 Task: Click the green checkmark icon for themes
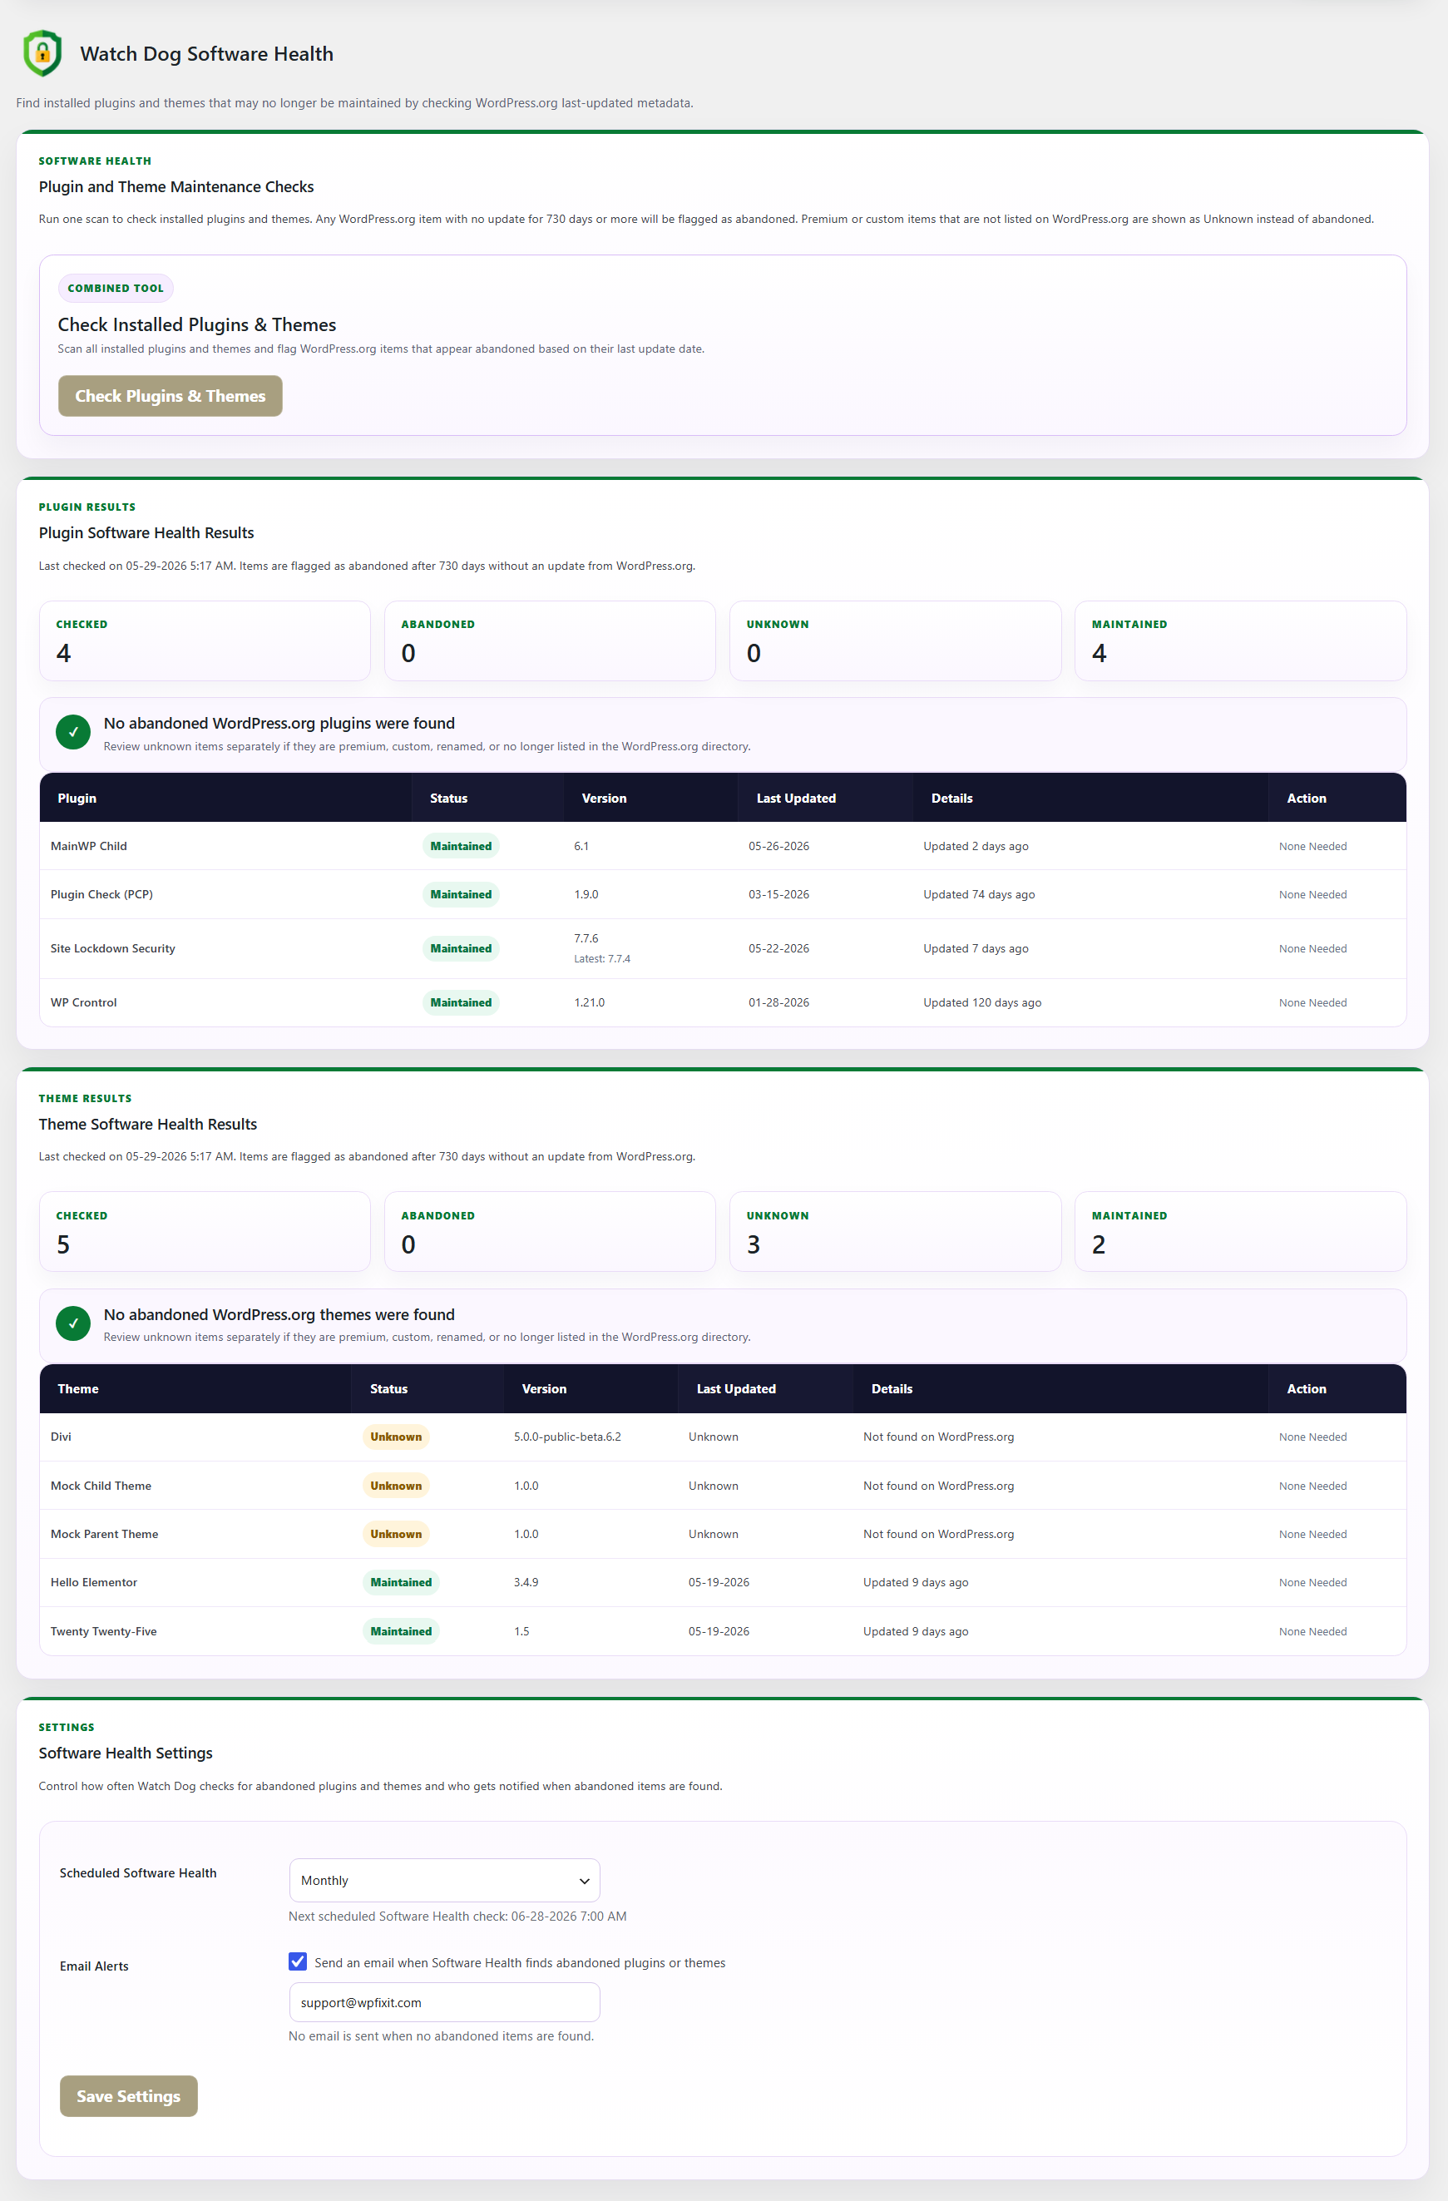point(73,1323)
